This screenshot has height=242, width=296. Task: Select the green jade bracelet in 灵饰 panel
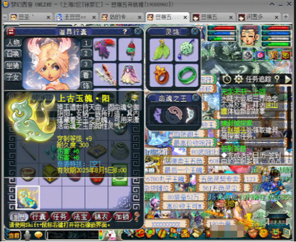[186, 75]
